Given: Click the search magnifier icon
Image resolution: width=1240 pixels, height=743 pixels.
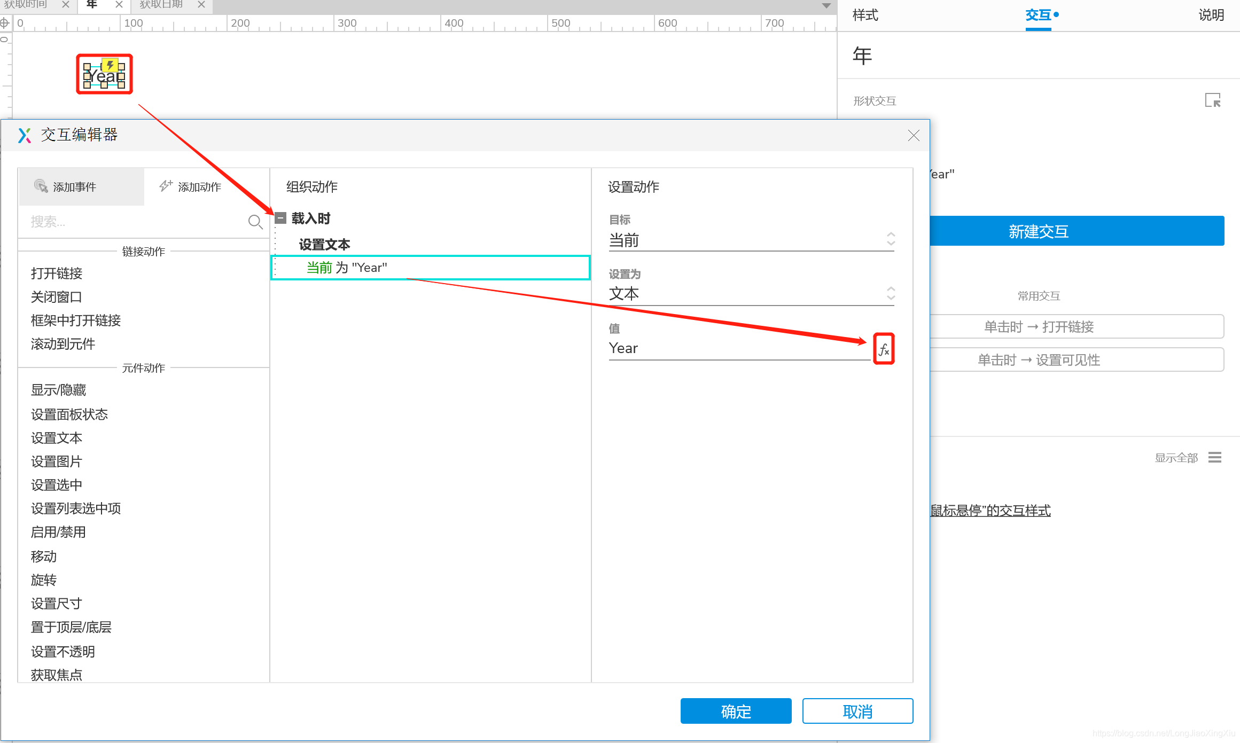Looking at the screenshot, I should [255, 222].
